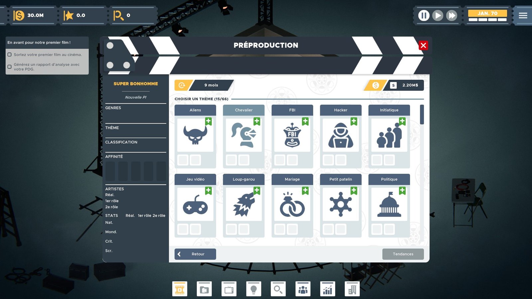
Task: Click the Retour back button
Action: [x=195, y=254]
